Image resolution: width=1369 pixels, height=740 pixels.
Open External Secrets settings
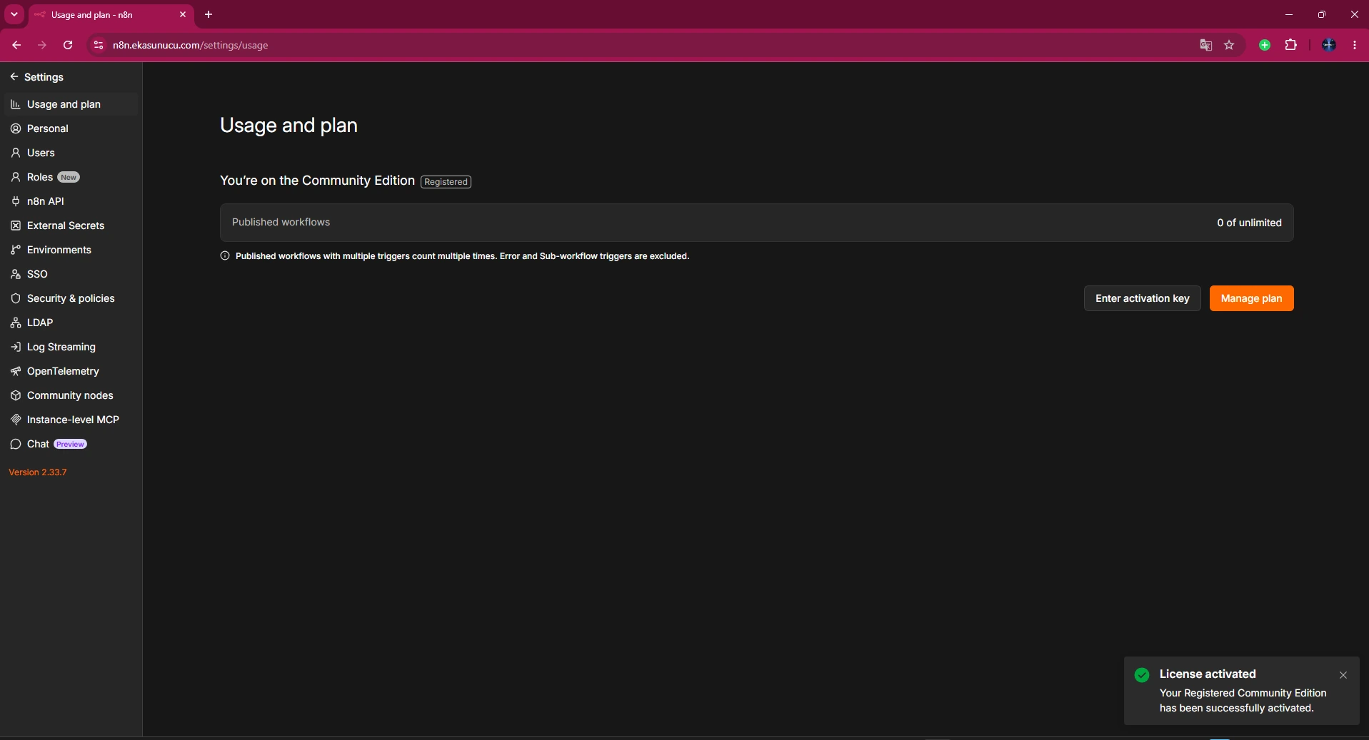70,225
